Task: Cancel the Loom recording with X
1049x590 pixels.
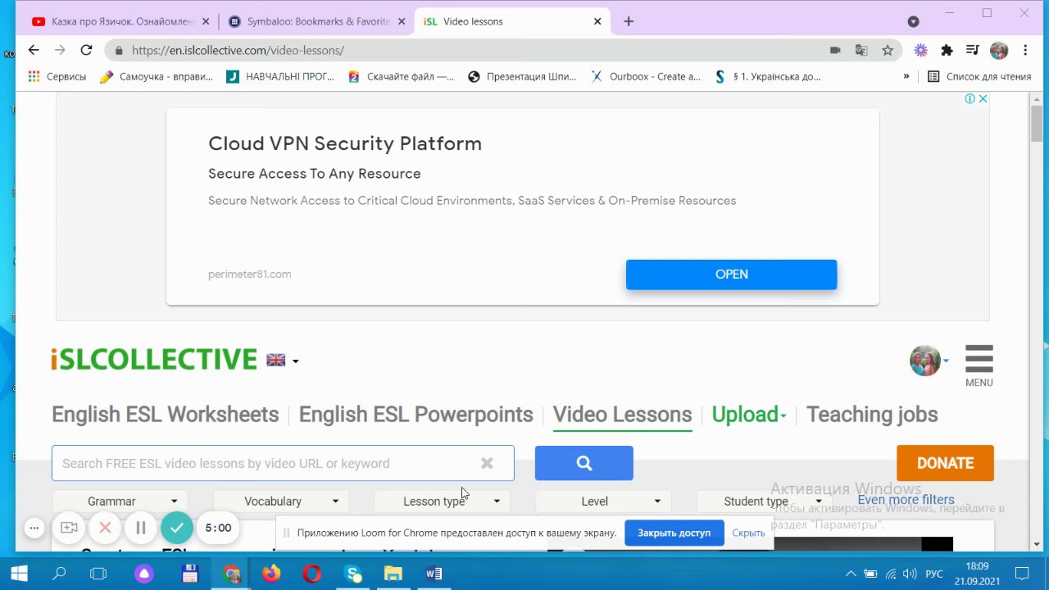Action: [105, 528]
